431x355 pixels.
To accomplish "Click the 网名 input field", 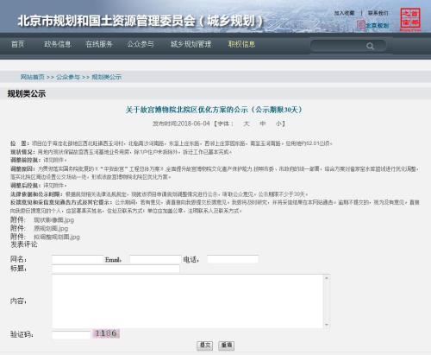I will pyautogui.click(x=78, y=259).
